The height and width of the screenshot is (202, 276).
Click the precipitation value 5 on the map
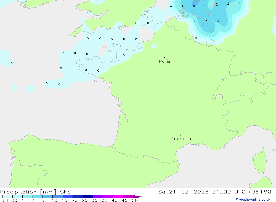pos(194,6)
